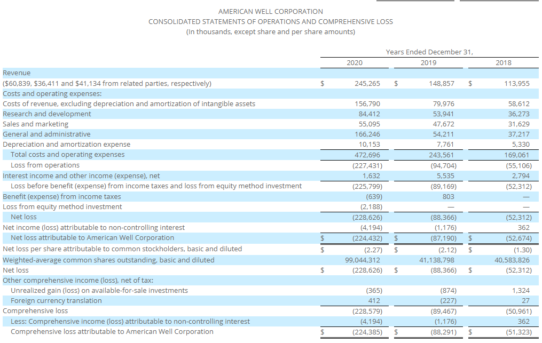The width and height of the screenshot is (542, 343).
Task: Click 'Loss before benefit (expense) from income taxes' label
Action: tap(156, 186)
